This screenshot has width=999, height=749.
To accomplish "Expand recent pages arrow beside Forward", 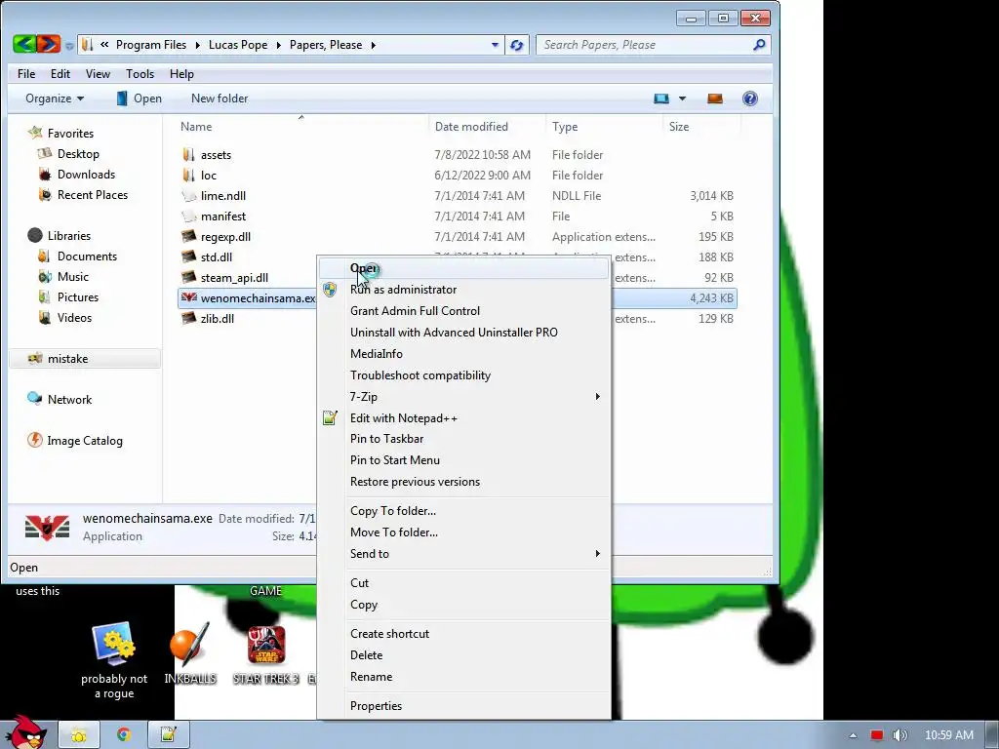I will [x=69, y=46].
